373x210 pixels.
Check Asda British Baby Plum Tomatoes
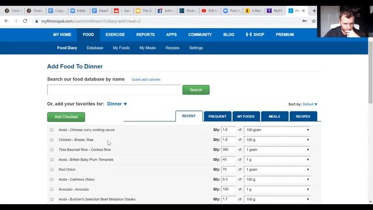(52, 159)
